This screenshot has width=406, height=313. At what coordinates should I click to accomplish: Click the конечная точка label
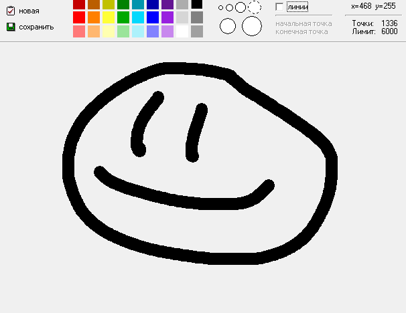pos(301,32)
